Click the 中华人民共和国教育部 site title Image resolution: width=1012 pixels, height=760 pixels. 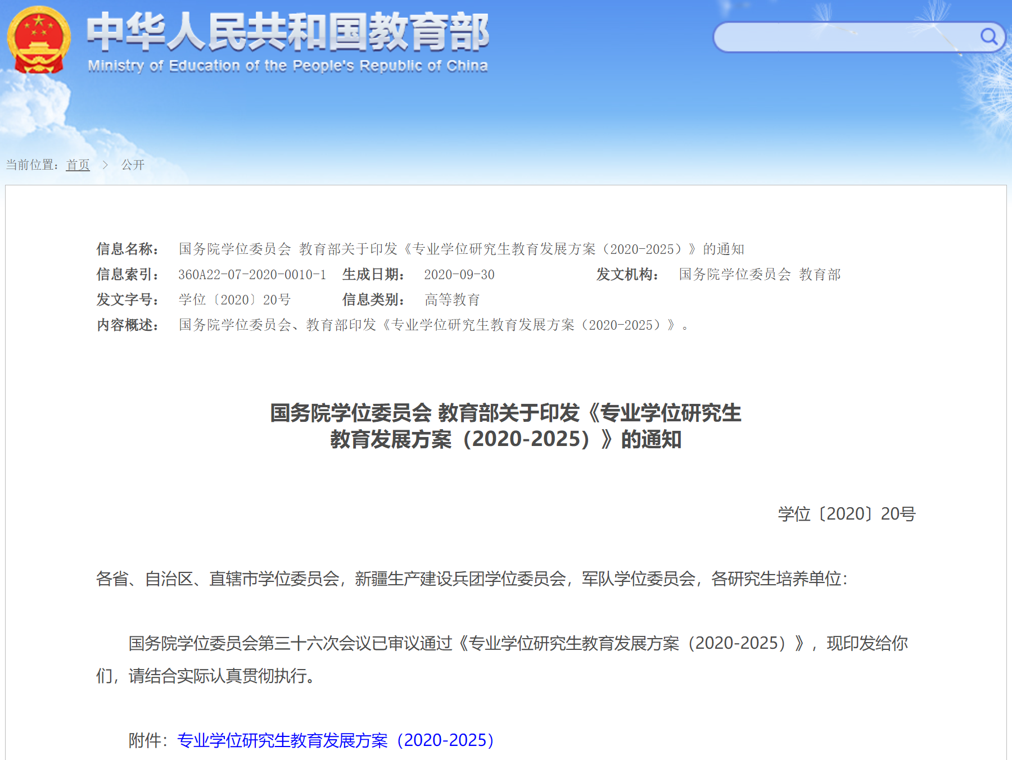point(288,32)
